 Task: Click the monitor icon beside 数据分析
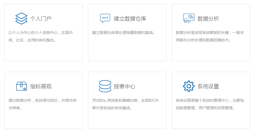pyautogui.click(x=189, y=18)
